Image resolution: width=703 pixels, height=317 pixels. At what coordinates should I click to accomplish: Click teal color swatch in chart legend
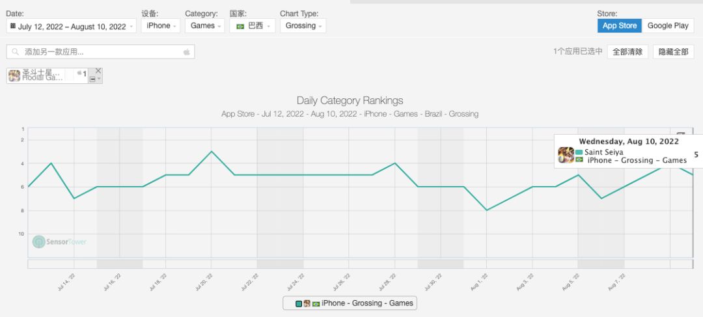299,303
